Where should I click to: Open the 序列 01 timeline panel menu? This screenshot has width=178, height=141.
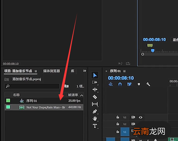[125, 71]
